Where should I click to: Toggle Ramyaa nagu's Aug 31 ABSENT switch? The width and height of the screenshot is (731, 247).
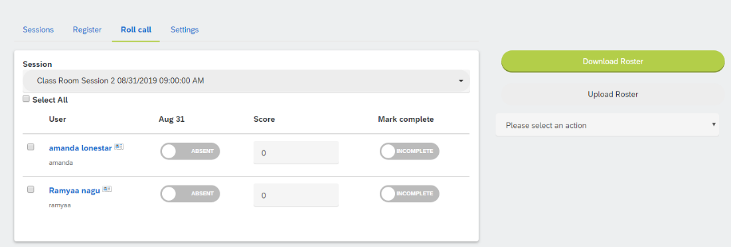pos(190,193)
